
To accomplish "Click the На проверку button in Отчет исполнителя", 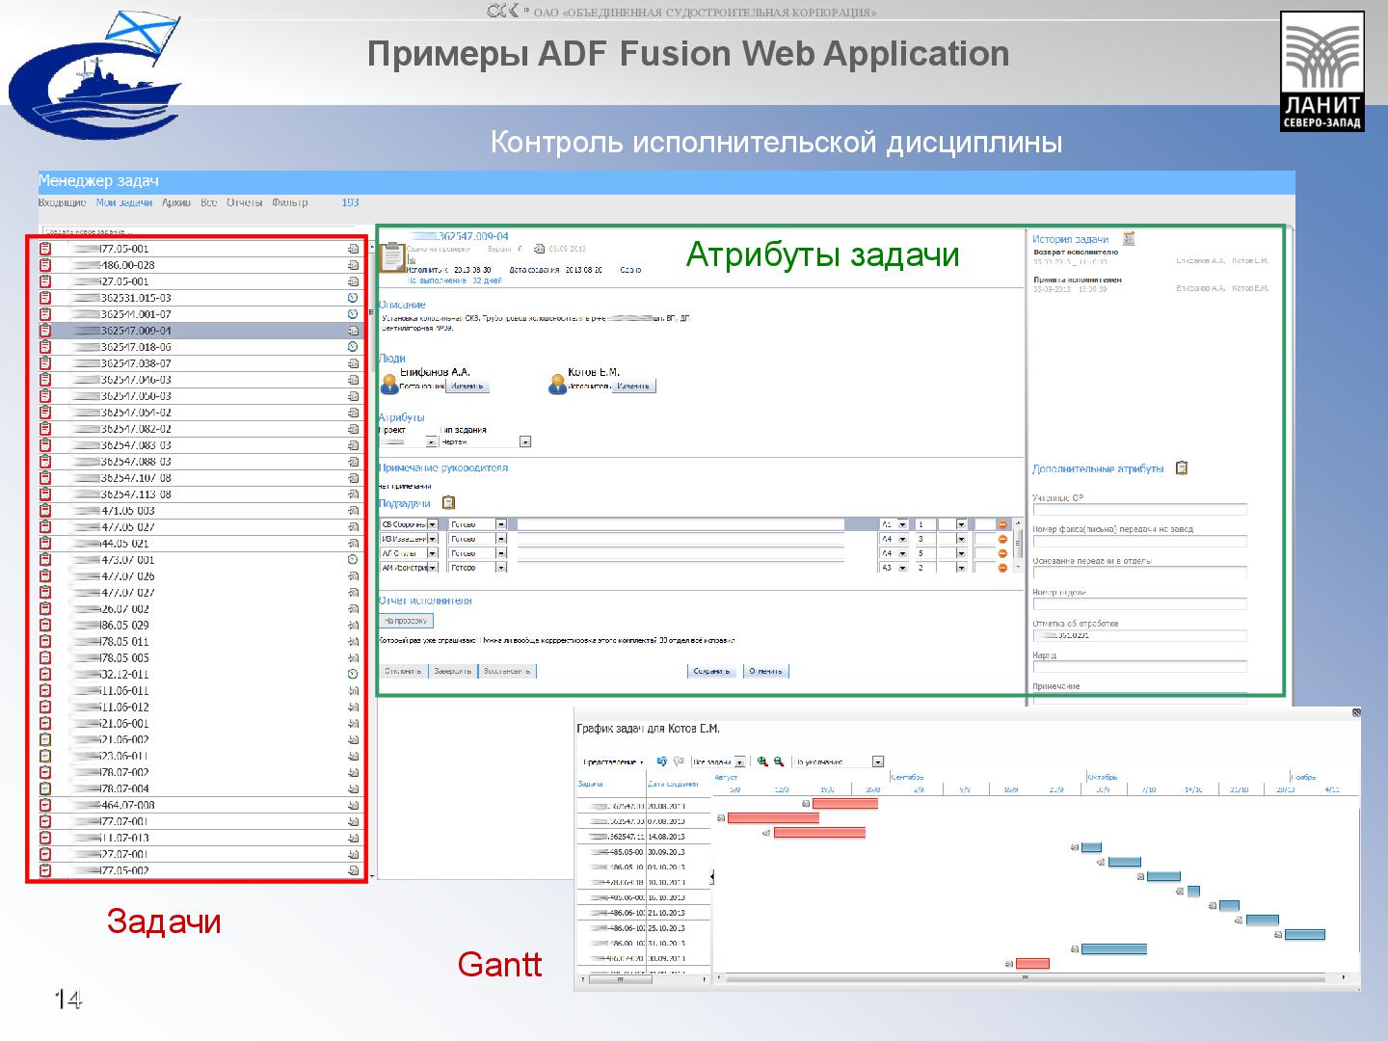I will 406,620.
